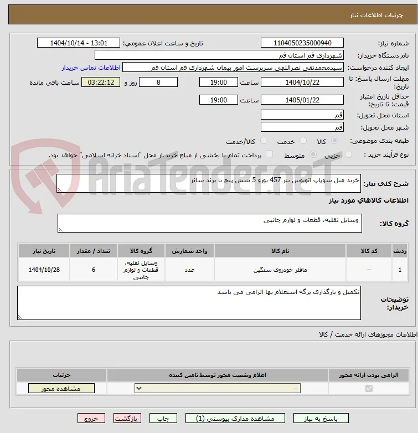
Task: Toggle the الزامی بودن ارائه مجوز checkbox
Action: [x=369, y=388]
